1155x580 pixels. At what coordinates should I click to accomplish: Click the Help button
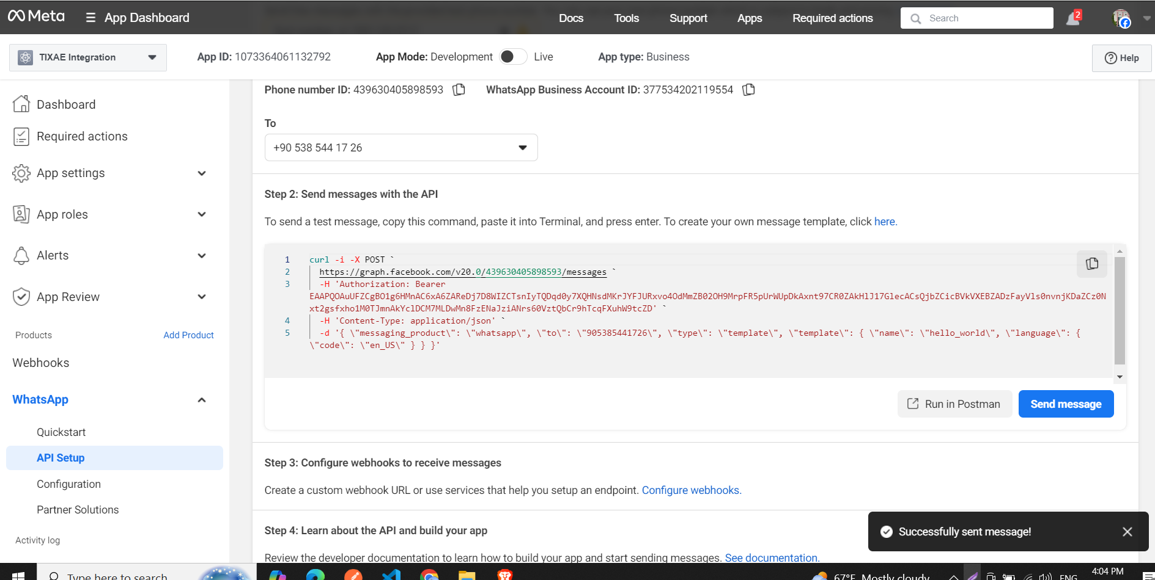(1121, 57)
